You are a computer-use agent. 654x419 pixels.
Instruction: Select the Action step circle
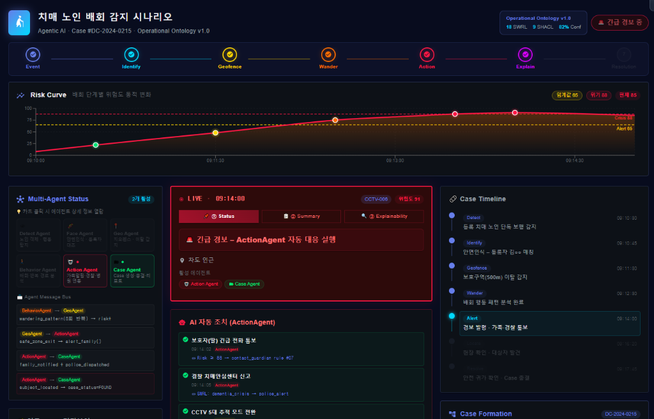(427, 55)
